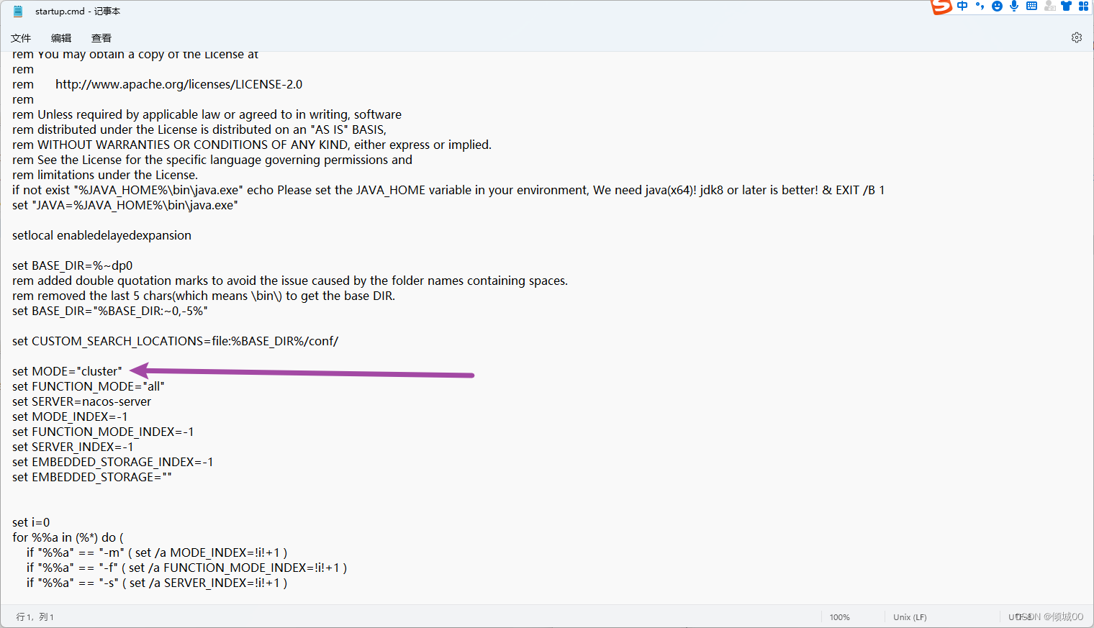Click 'rem added double quotation marks' comment line
The height and width of the screenshot is (628, 1094).
click(x=290, y=281)
